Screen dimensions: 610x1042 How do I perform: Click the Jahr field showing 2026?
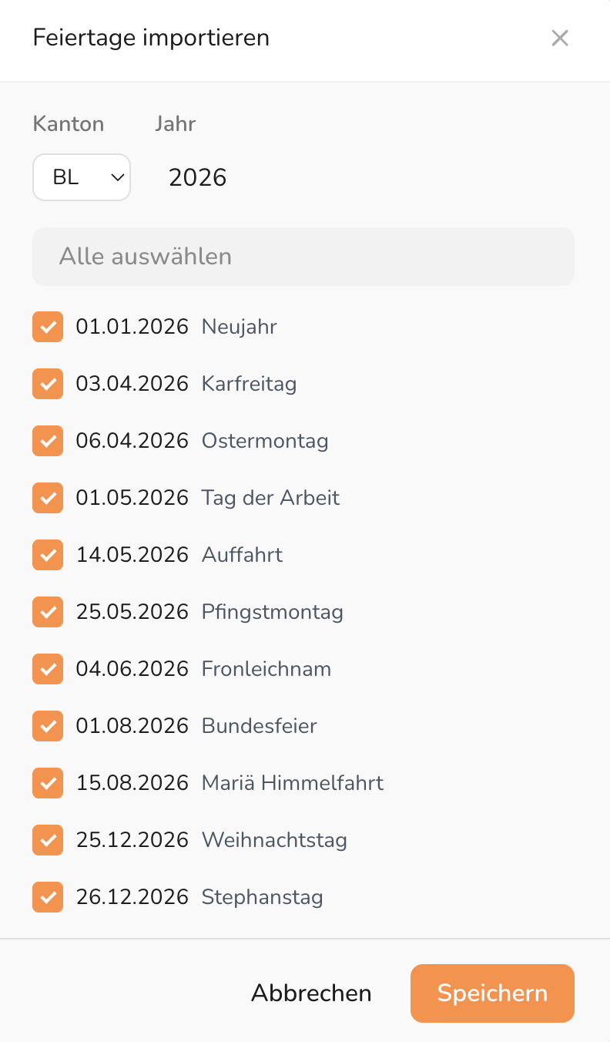(198, 178)
